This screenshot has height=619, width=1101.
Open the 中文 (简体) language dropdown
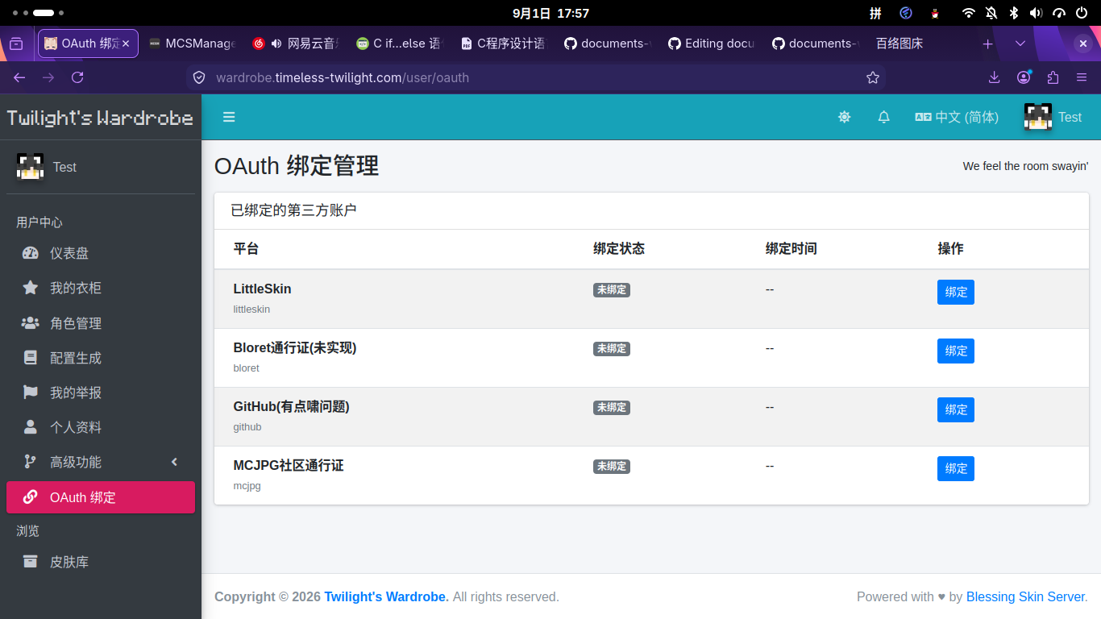pyautogui.click(x=957, y=117)
